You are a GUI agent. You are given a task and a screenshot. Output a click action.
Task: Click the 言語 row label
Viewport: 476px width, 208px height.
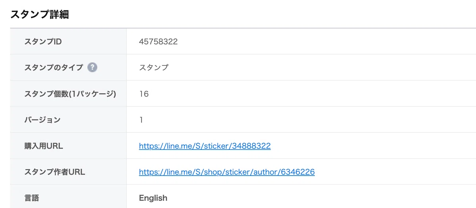click(x=32, y=198)
